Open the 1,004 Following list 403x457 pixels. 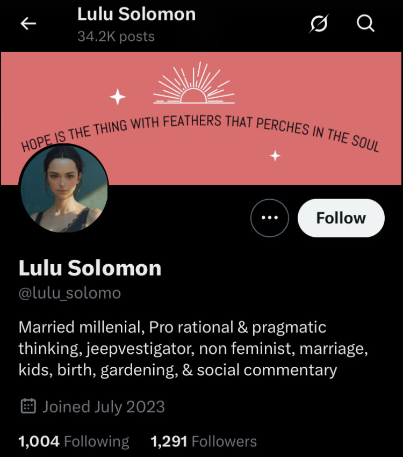tap(74, 441)
